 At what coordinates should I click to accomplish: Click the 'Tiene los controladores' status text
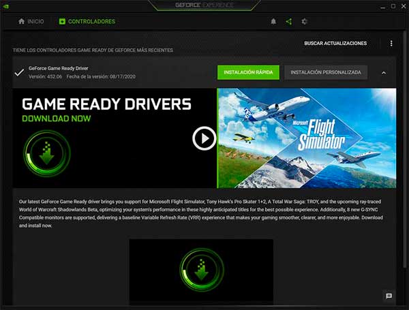point(93,50)
